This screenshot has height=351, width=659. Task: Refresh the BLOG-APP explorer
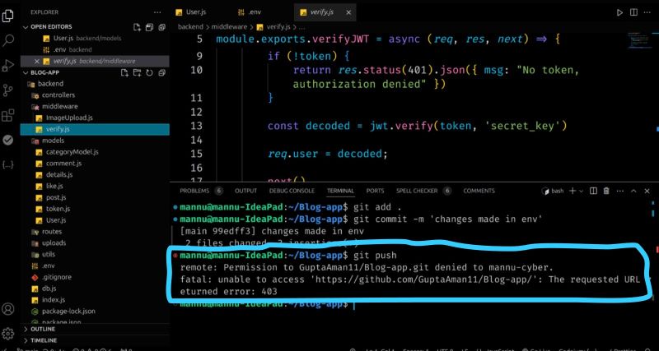click(x=149, y=73)
